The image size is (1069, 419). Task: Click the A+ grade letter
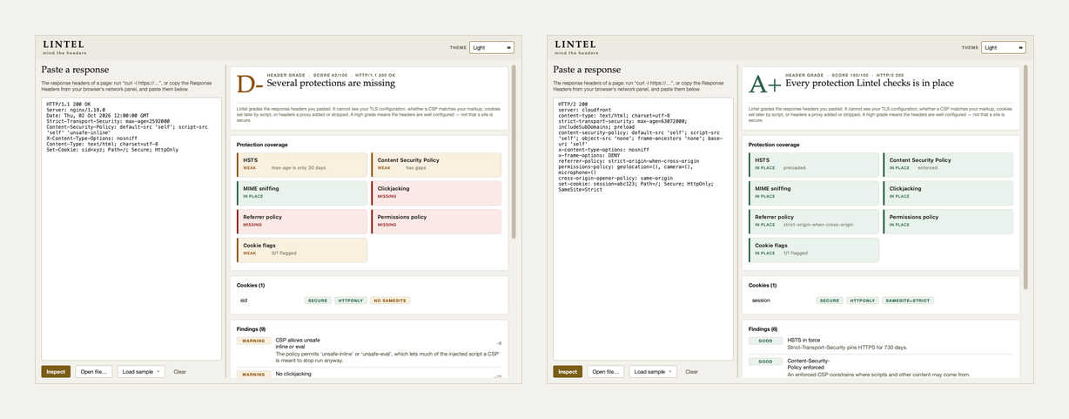765,84
